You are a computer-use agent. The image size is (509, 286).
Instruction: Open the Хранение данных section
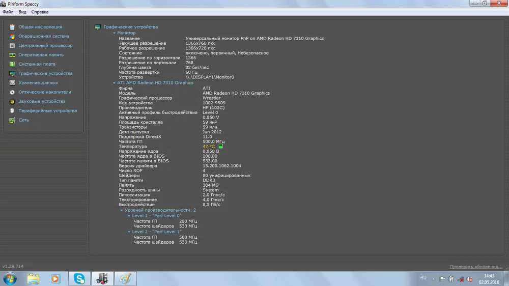[x=38, y=83]
